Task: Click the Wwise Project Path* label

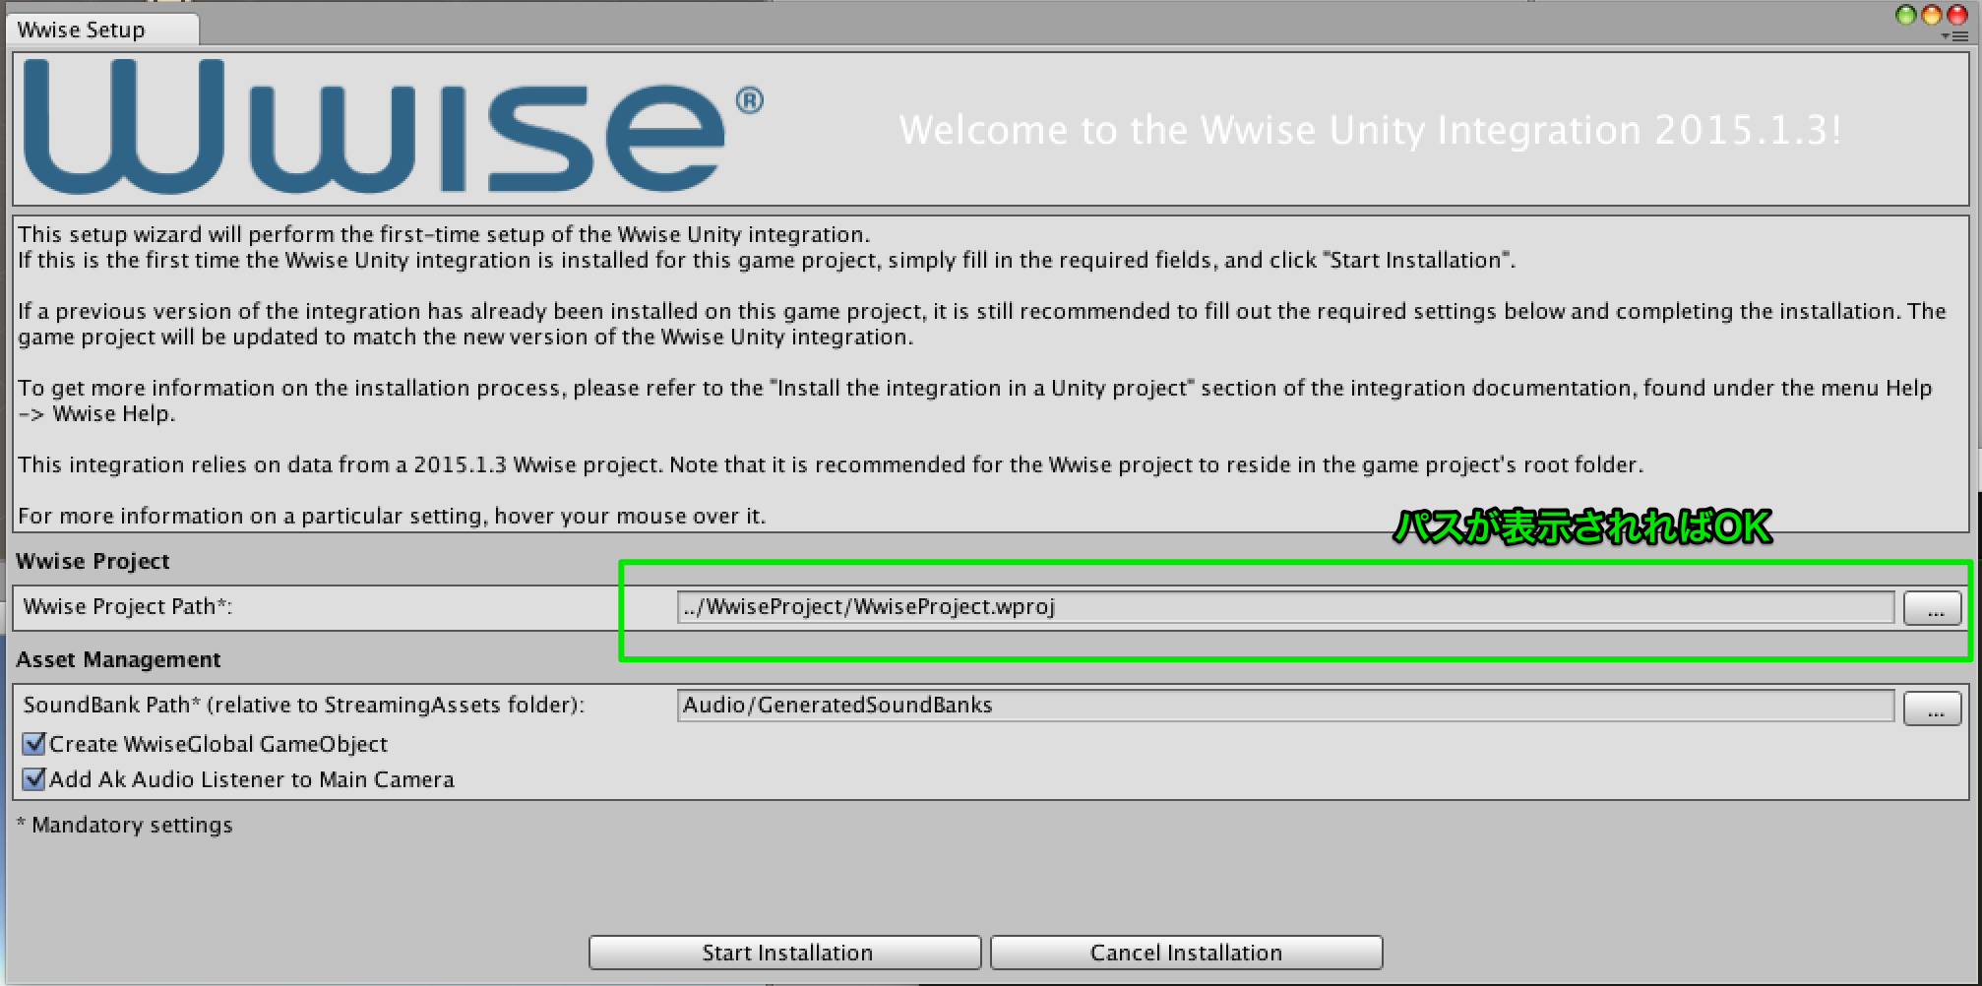Action: [x=128, y=606]
